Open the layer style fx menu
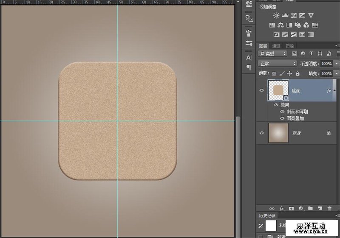 point(282,208)
